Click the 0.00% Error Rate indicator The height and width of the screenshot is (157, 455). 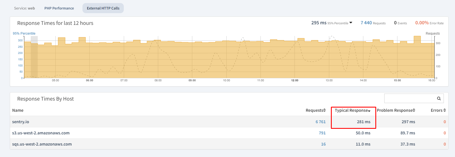[429, 23]
